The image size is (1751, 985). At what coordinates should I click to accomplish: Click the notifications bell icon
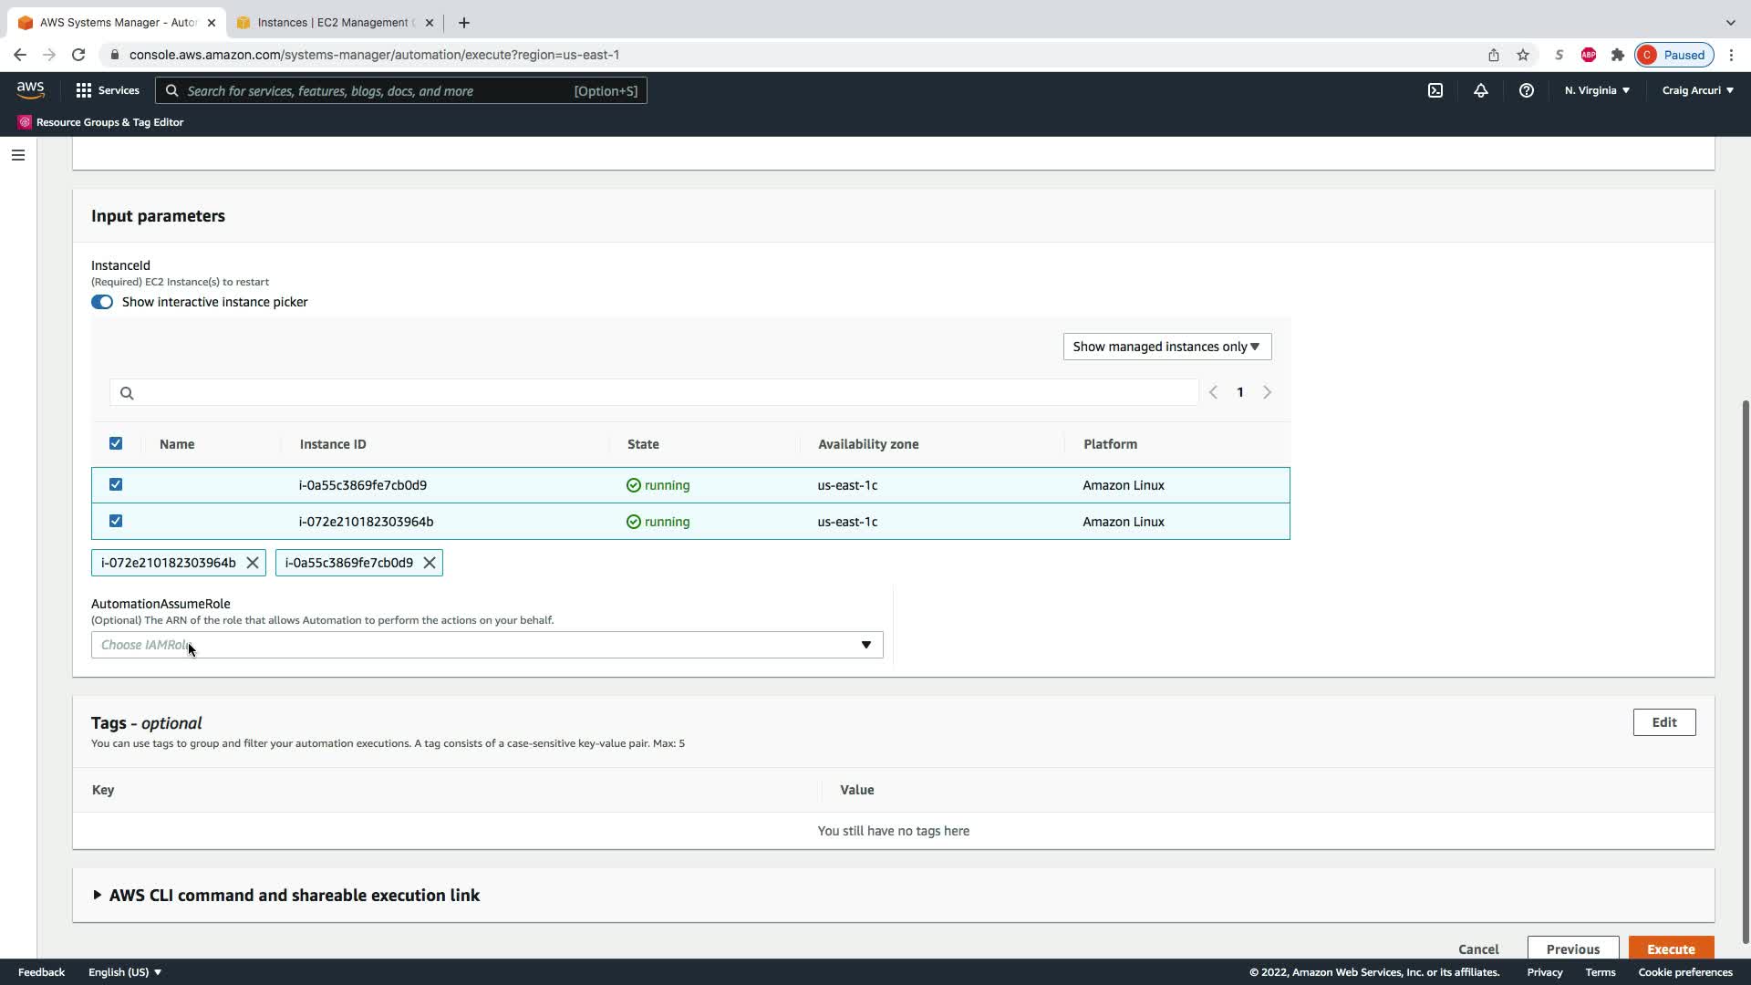click(1480, 90)
